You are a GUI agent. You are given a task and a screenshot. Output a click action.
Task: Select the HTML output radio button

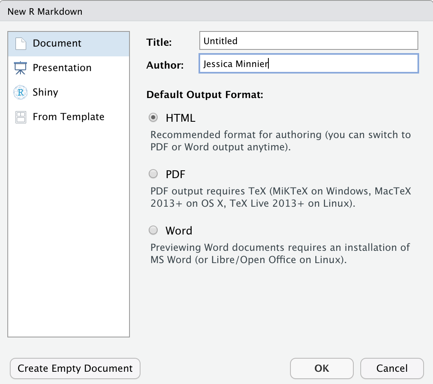tap(153, 118)
